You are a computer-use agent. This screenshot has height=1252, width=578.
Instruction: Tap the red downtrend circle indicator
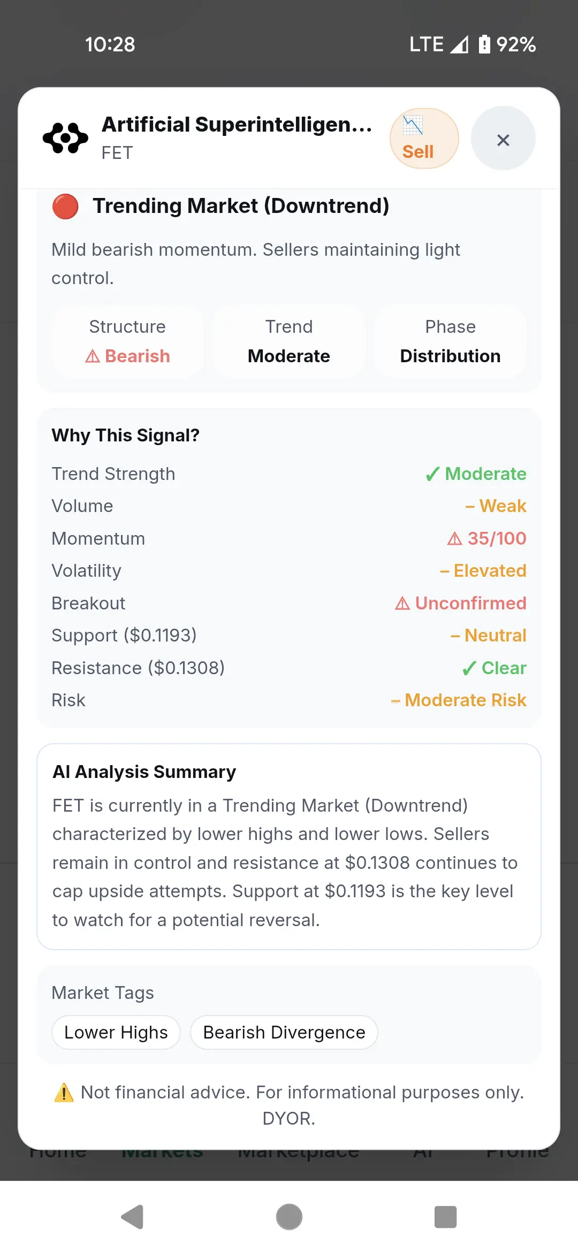[65, 207]
